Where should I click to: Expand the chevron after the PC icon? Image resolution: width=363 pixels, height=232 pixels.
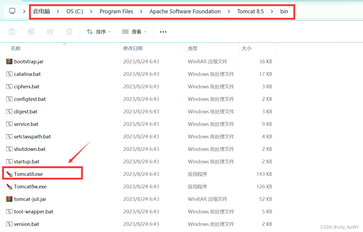point(24,11)
